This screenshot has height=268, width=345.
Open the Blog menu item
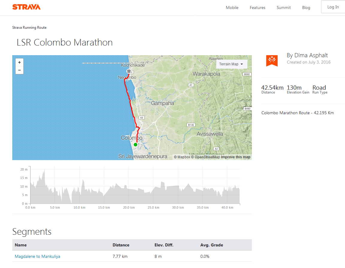pyautogui.click(x=306, y=7)
